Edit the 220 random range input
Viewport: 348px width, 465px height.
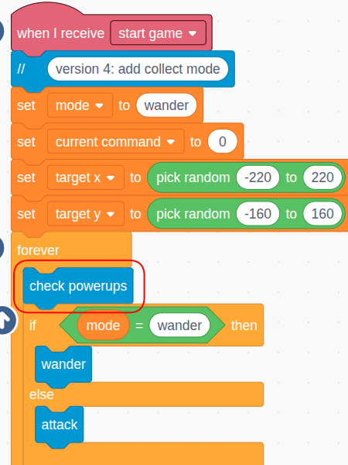coord(322,177)
